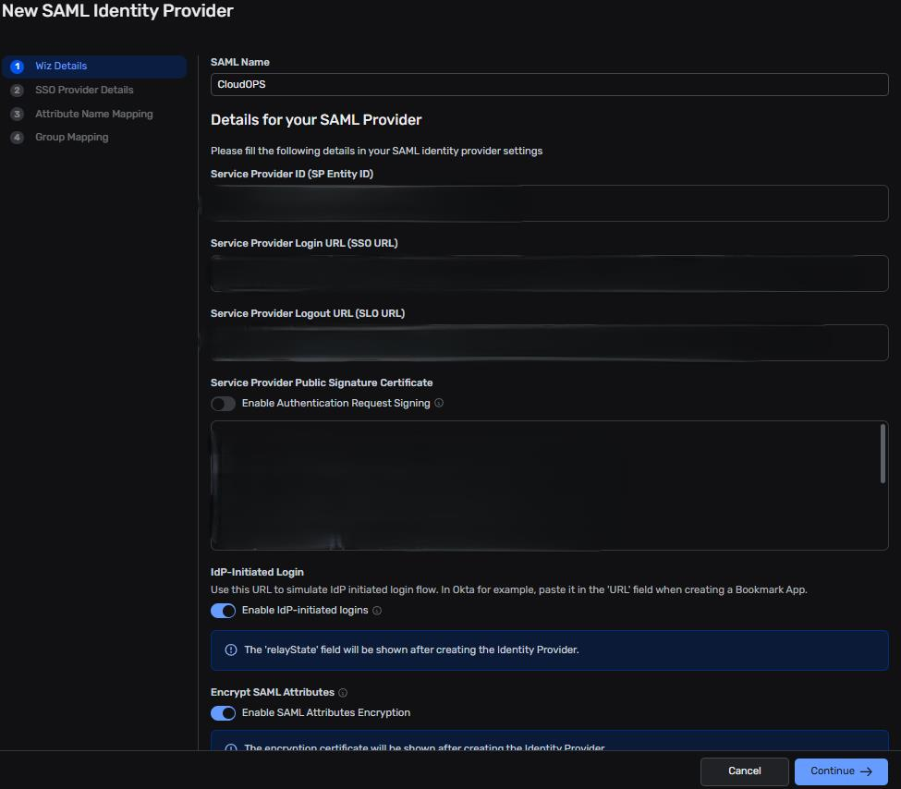Viewport: 901px width, 789px height.
Task: Go to Attribute Name Mapping step
Action: (93, 115)
